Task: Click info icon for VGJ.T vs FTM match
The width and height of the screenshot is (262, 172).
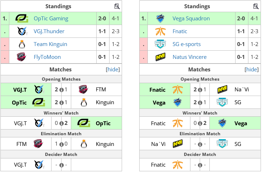Action: tap(61, 90)
